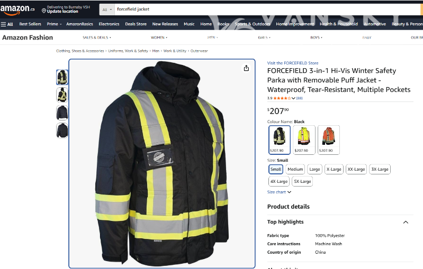The width and height of the screenshot is (423, 269).
Task: Click the Amazon.ca logo
Action: point(17,10)
